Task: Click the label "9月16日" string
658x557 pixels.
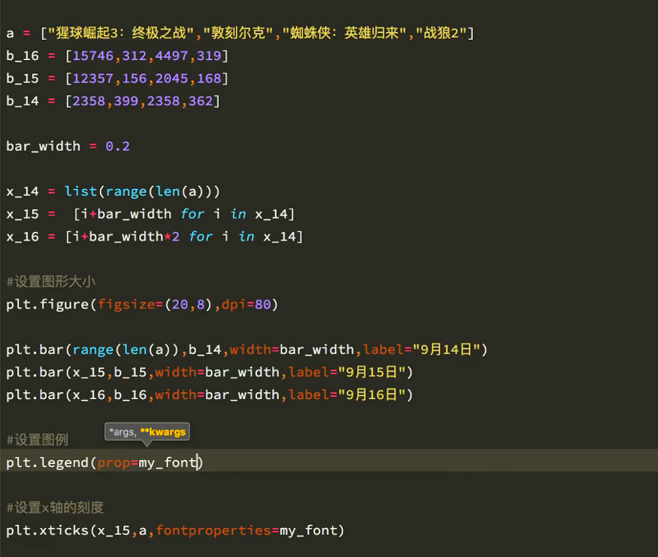Action: pyautogui.click(x=372, y=395)
